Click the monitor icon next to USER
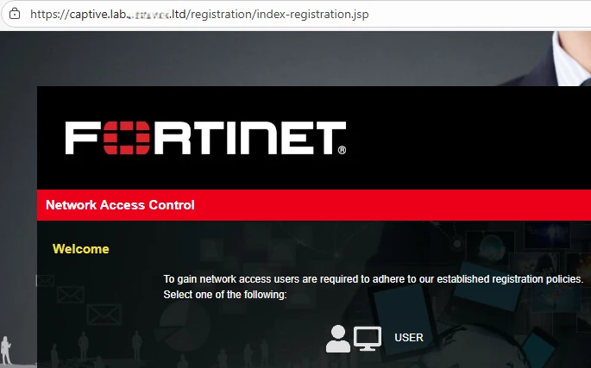 tap(368, 339)
